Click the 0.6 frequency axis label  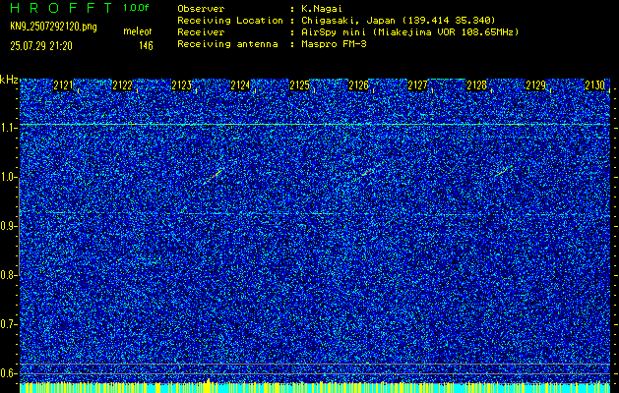[9, 373]
